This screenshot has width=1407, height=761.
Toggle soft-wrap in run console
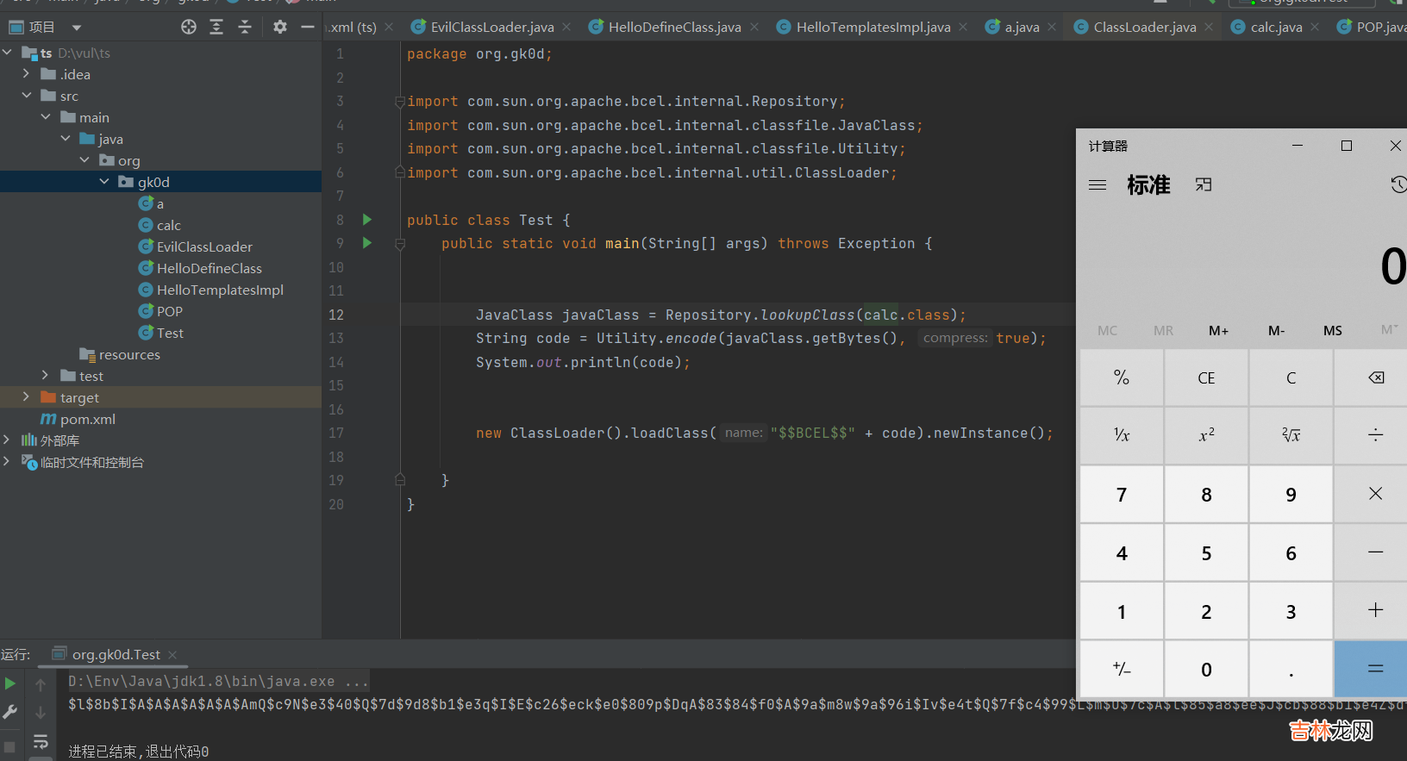point(41,741)
